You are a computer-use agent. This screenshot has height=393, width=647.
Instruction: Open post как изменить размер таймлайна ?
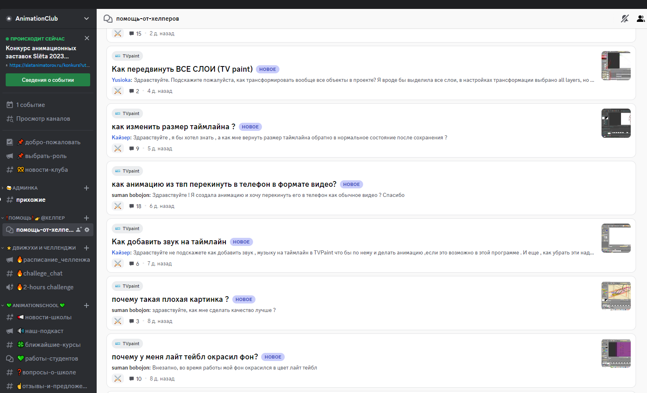173,127
